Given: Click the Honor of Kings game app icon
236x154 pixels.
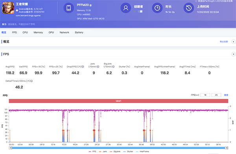Looking at the screenshot, I should point(8,8).
